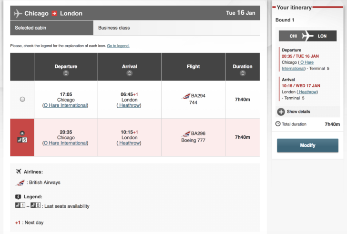Sort flights by Duration column

pyautogui.click(x=243, y=73)
